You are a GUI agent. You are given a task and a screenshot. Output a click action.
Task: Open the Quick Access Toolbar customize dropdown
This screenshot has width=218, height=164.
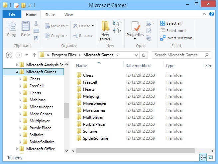click(30, 6)
